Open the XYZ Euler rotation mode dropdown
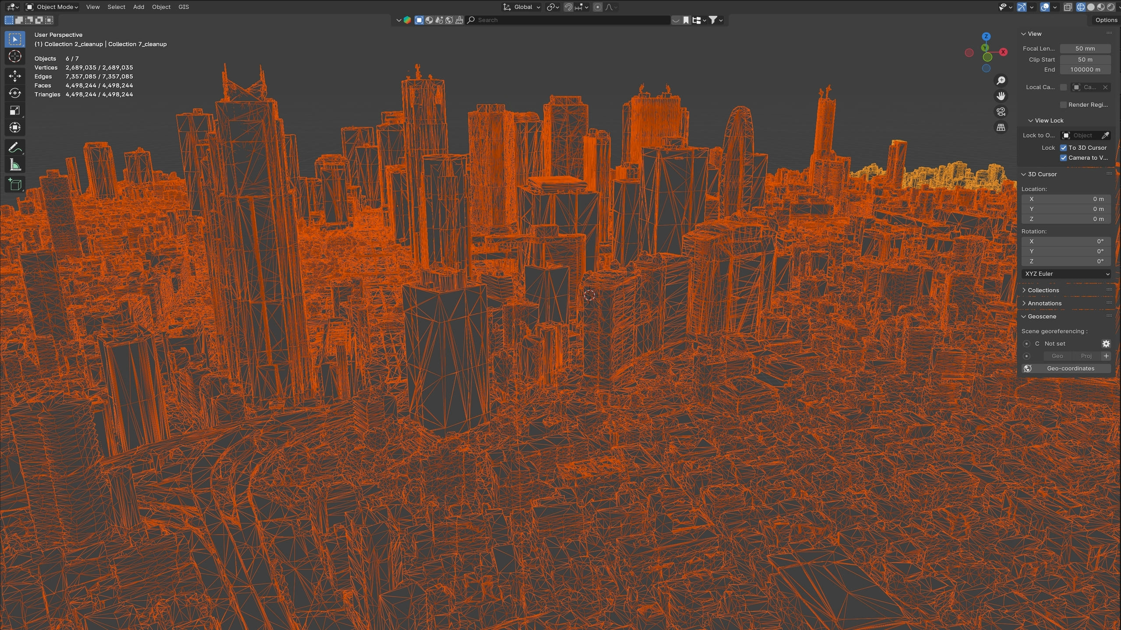The width and height of the screenshot is (1121, 630). [x=1066, y=274]
